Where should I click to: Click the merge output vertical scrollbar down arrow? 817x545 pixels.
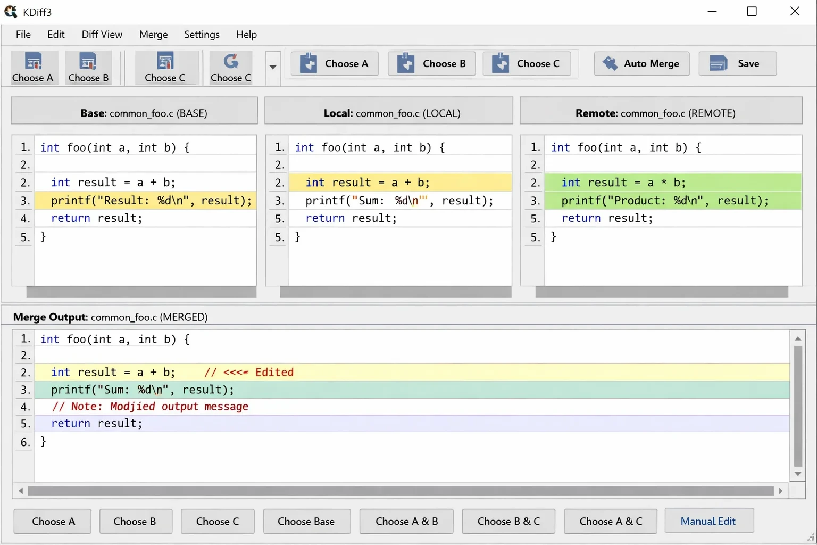point(798,474)
